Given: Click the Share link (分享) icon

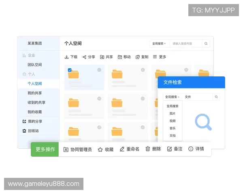Looking at the screenshot, I should pos(84,57).
